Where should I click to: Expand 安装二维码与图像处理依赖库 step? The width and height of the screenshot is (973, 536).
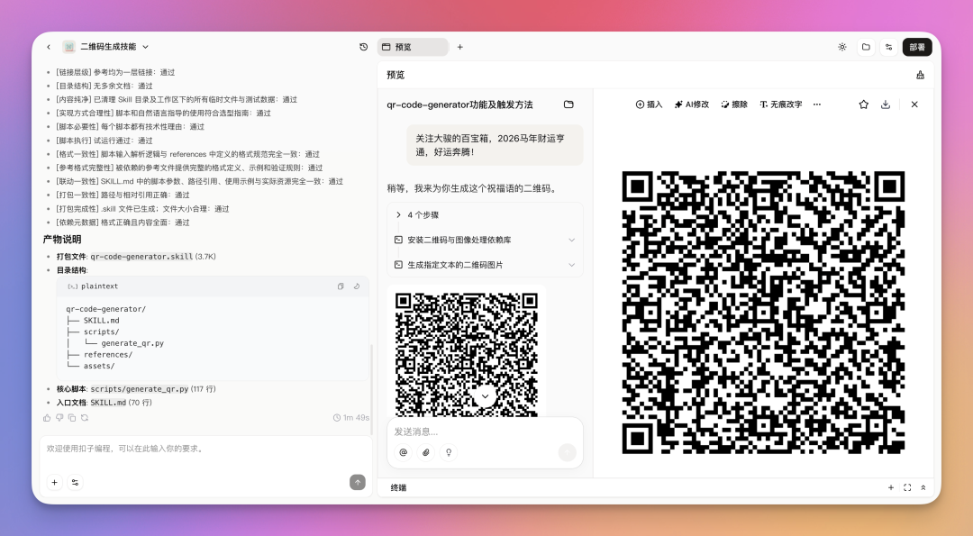click(484, 240)
